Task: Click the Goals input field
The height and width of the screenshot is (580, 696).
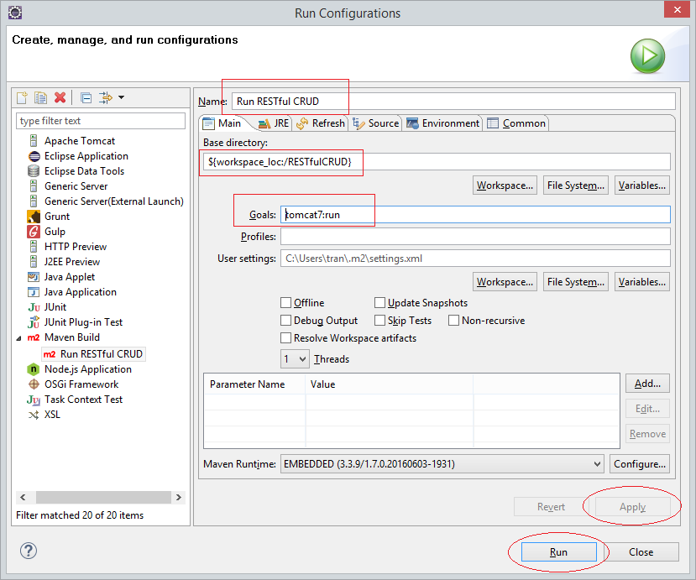Action: pyautogui.click(x=475, y=215)
